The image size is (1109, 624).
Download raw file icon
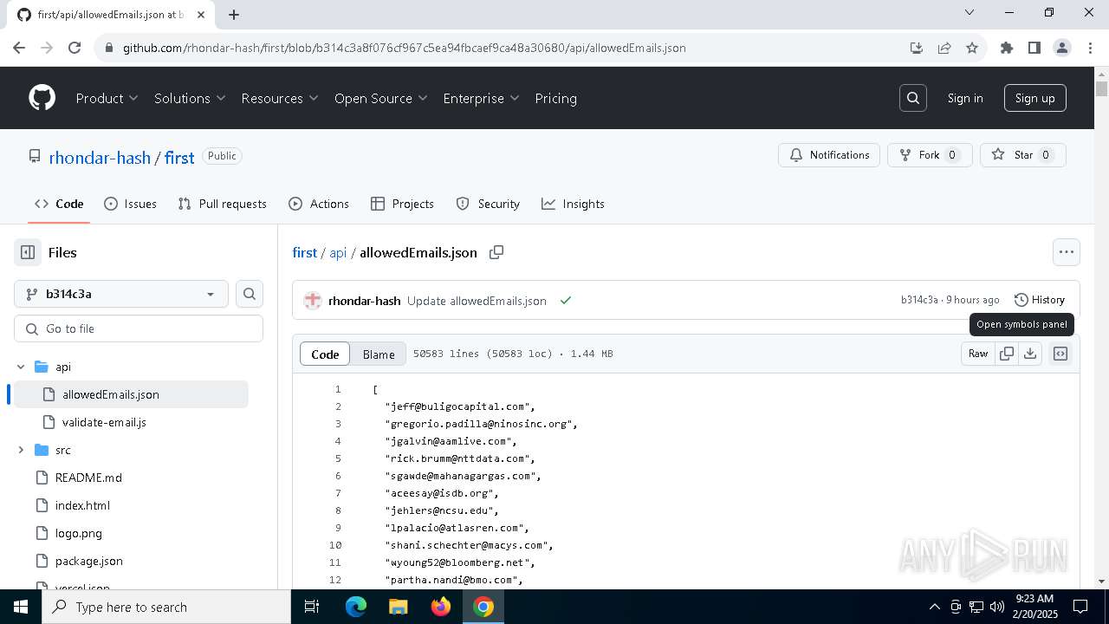pos(1030,354)
